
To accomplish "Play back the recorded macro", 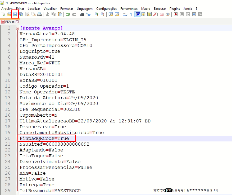I will click(188, 14).
